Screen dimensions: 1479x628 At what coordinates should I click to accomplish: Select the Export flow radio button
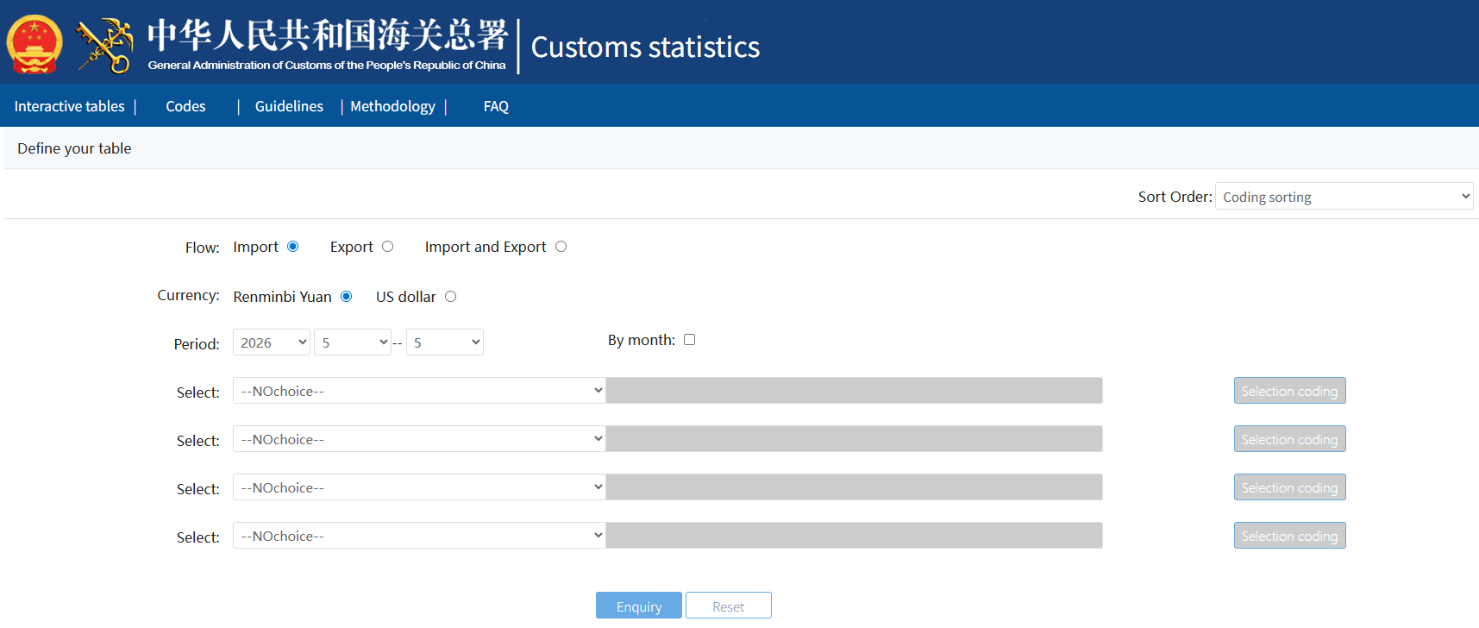[x=388, y=247]
